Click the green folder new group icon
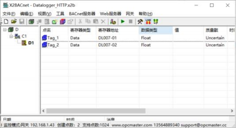This screenshot has height=128, width=236. pos(54,22)
